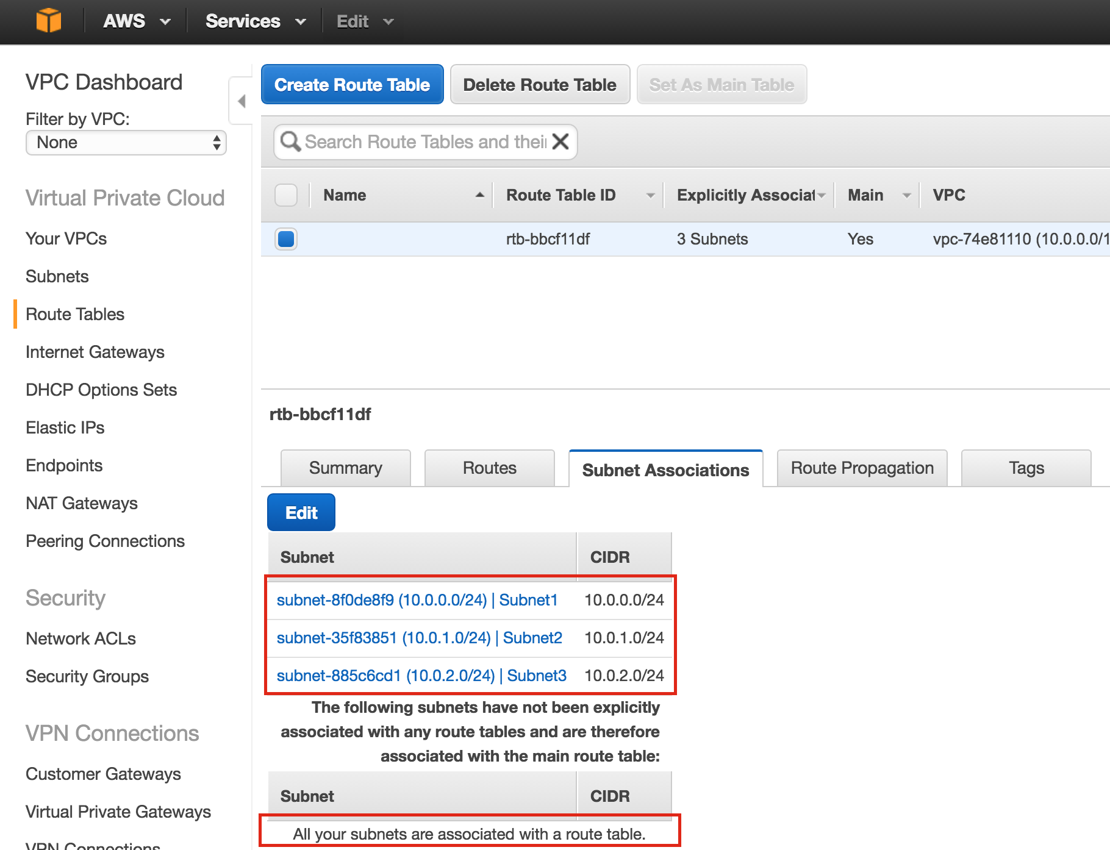Viewport: 1110px width, 850px height.
Task: Open Security Groups in the sidebar
Action: point(87,677)
